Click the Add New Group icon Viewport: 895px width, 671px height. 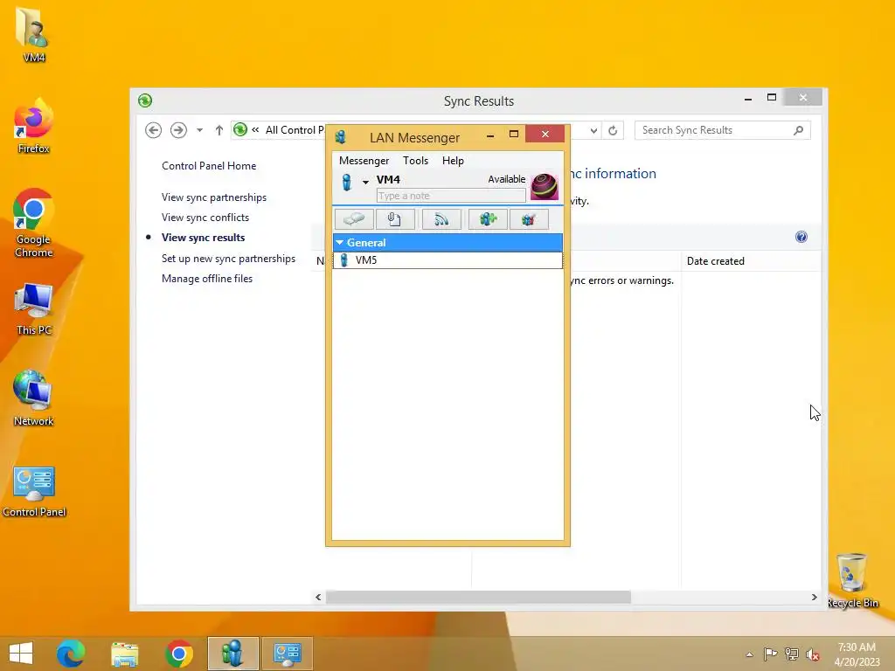488,219
